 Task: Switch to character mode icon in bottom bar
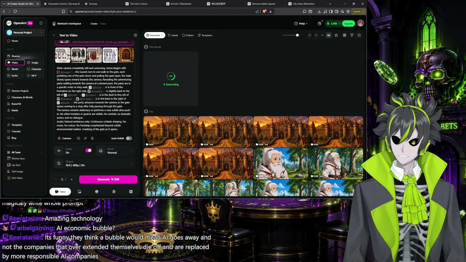pyautogui.click(x=96, y=191)
